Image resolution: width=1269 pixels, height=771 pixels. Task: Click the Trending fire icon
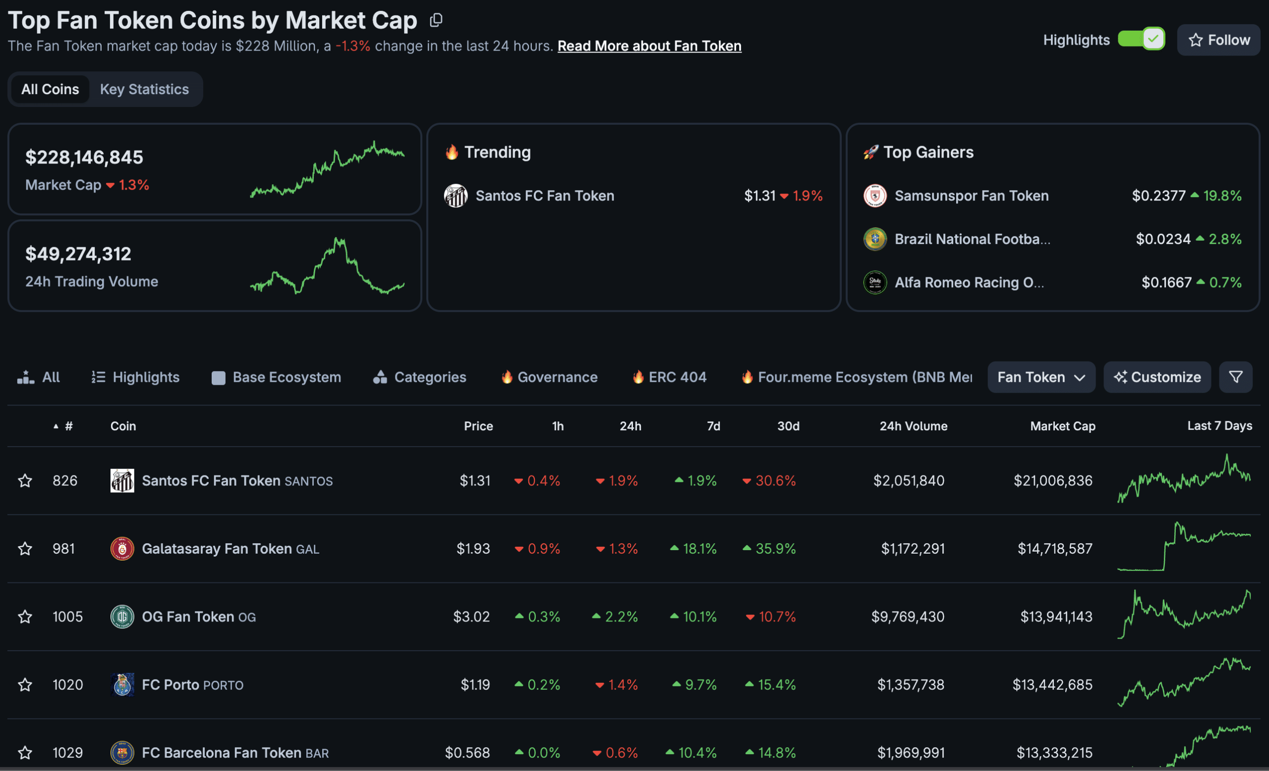(x=452, y=152)
